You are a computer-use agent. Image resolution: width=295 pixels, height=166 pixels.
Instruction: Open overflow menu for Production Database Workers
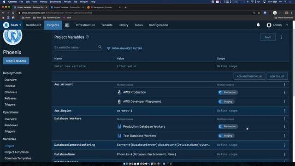[x=284, y=127]
